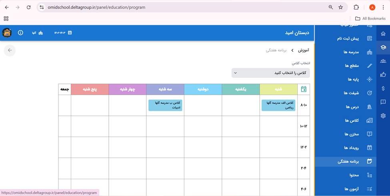Open the All Bookmarks folder
This screenshot has height=196, width=390.
(370, 18)
